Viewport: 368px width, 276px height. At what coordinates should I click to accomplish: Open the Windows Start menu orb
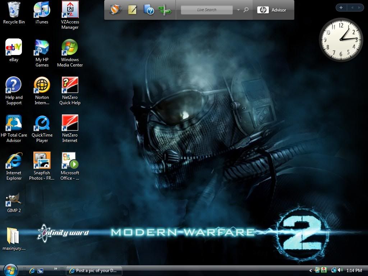click(10, 270)
